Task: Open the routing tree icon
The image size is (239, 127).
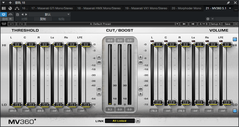Action: click(17, 8)
